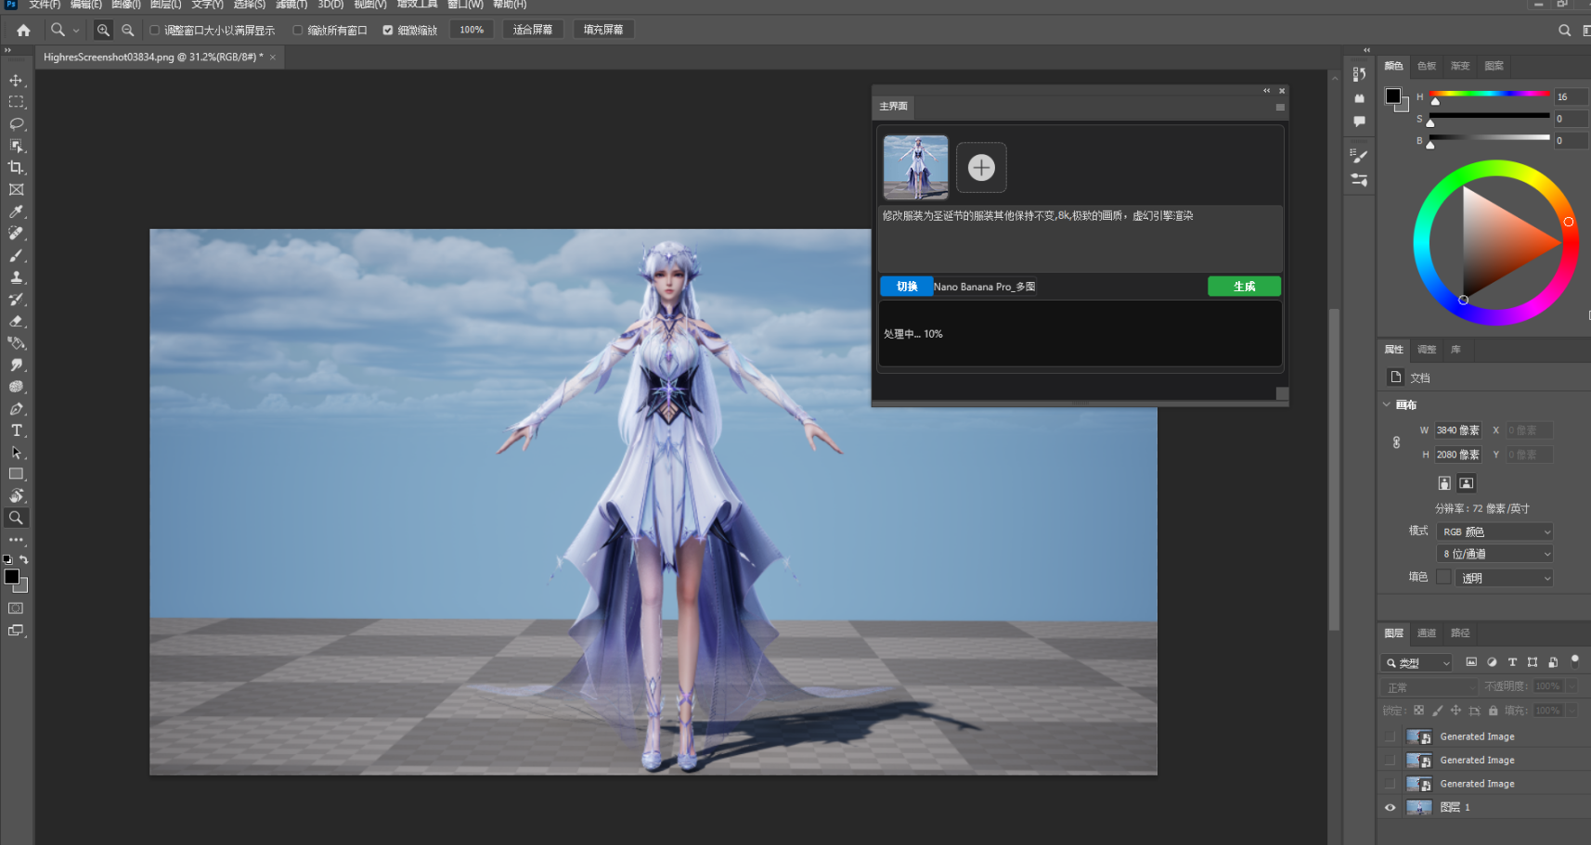Click the hue slider in color panel
The height and width of the screenshot is (845, 1591).
click(1489, 94)
